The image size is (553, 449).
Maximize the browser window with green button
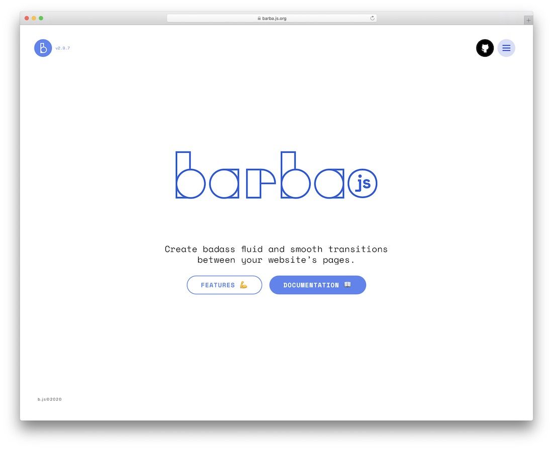(41, 18)
